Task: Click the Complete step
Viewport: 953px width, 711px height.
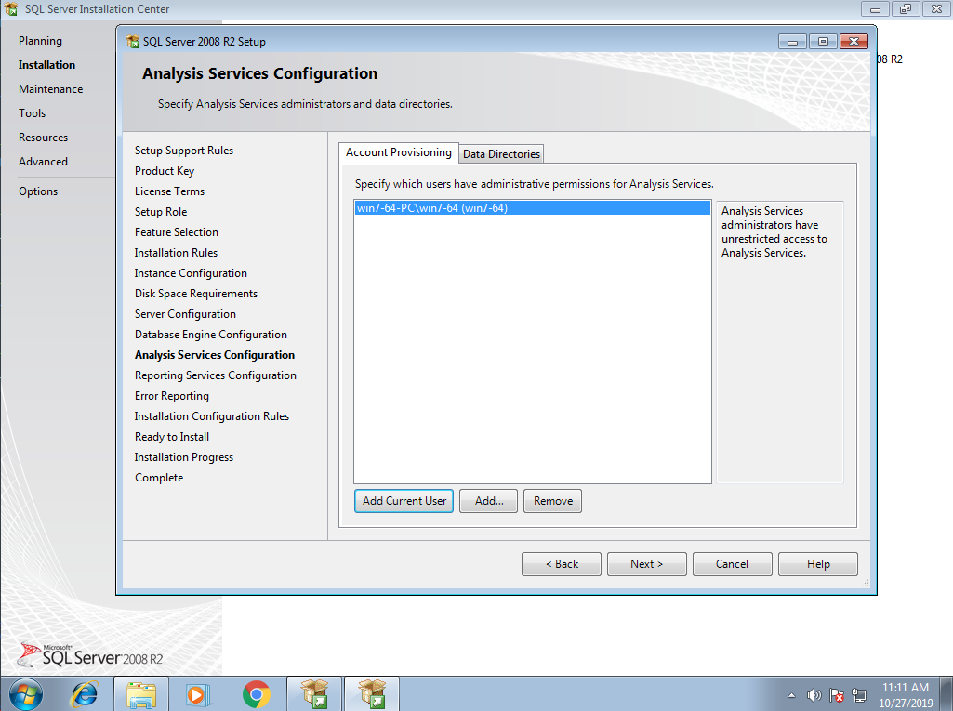Action: (159, 479)
